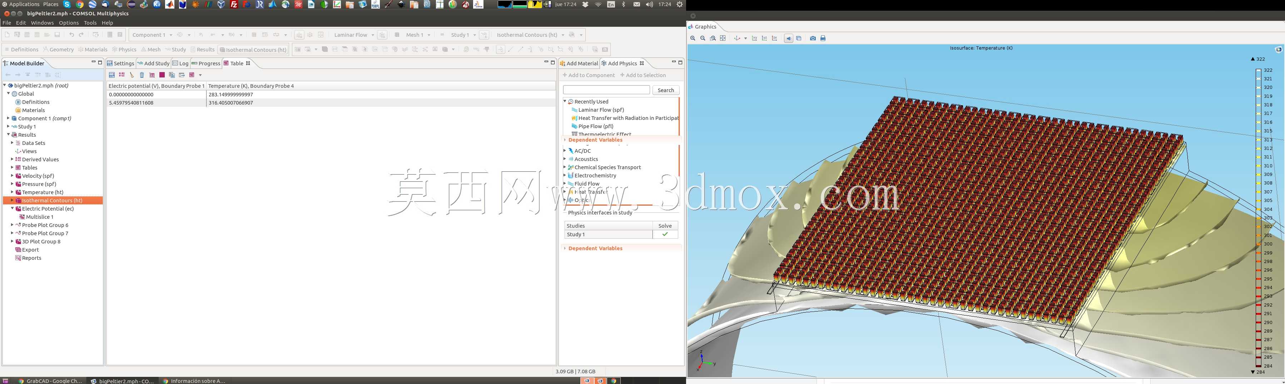This screenshot has width=1285, height=384.
Task: Open the File menu
Action: 7,23
